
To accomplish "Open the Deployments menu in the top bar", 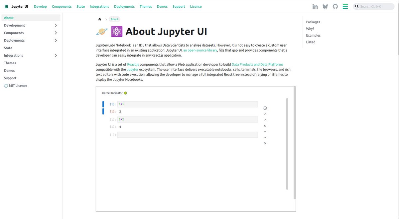I will click(124, 6).
